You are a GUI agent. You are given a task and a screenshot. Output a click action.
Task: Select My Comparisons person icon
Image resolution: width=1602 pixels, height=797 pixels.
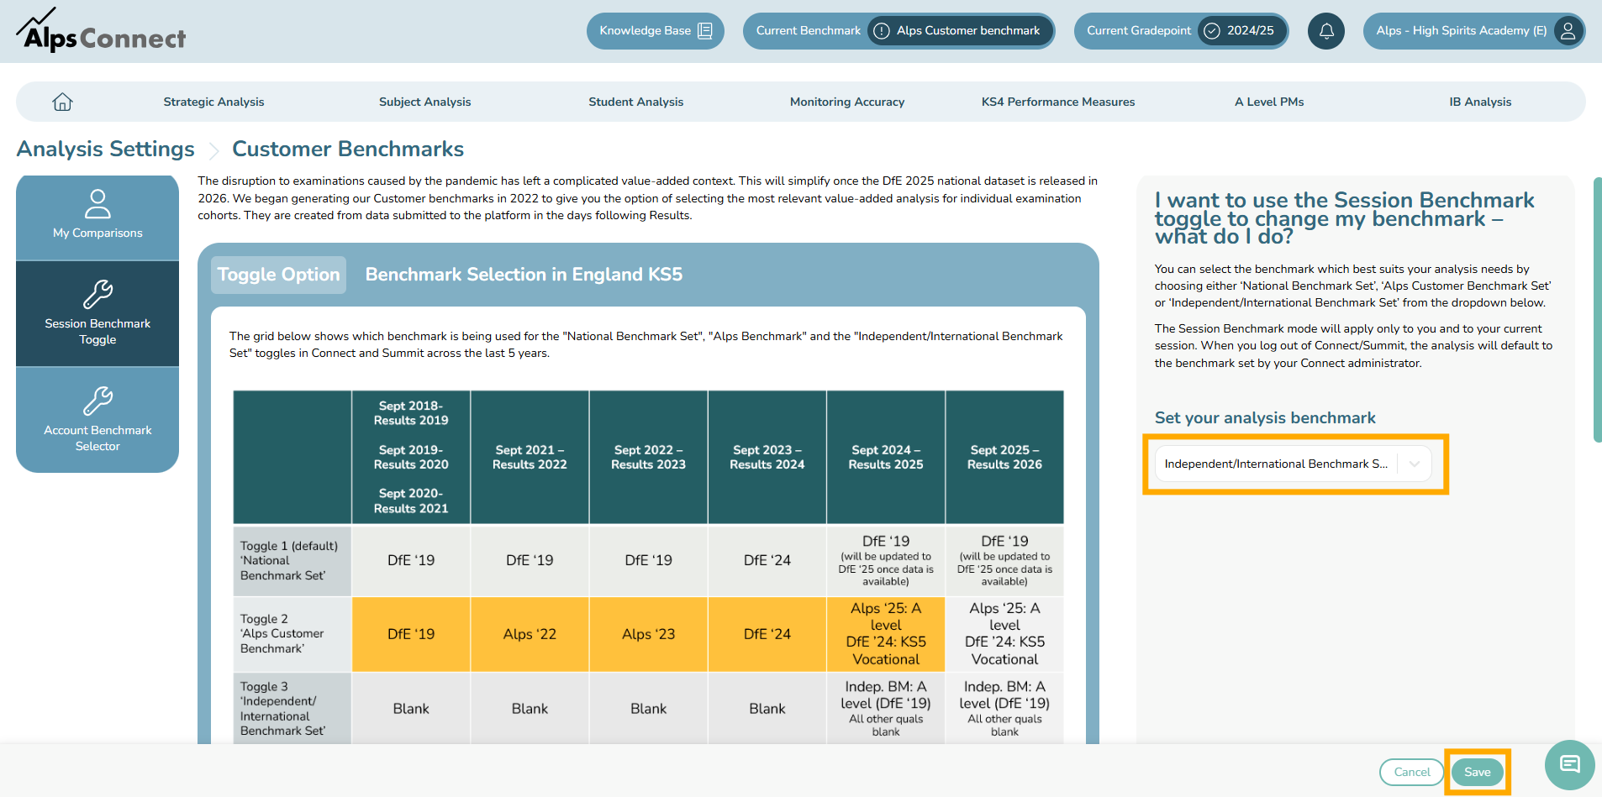[x=97, y=204]
